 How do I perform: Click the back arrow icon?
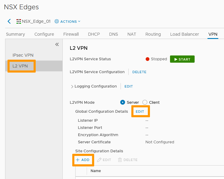coord(9,21)
